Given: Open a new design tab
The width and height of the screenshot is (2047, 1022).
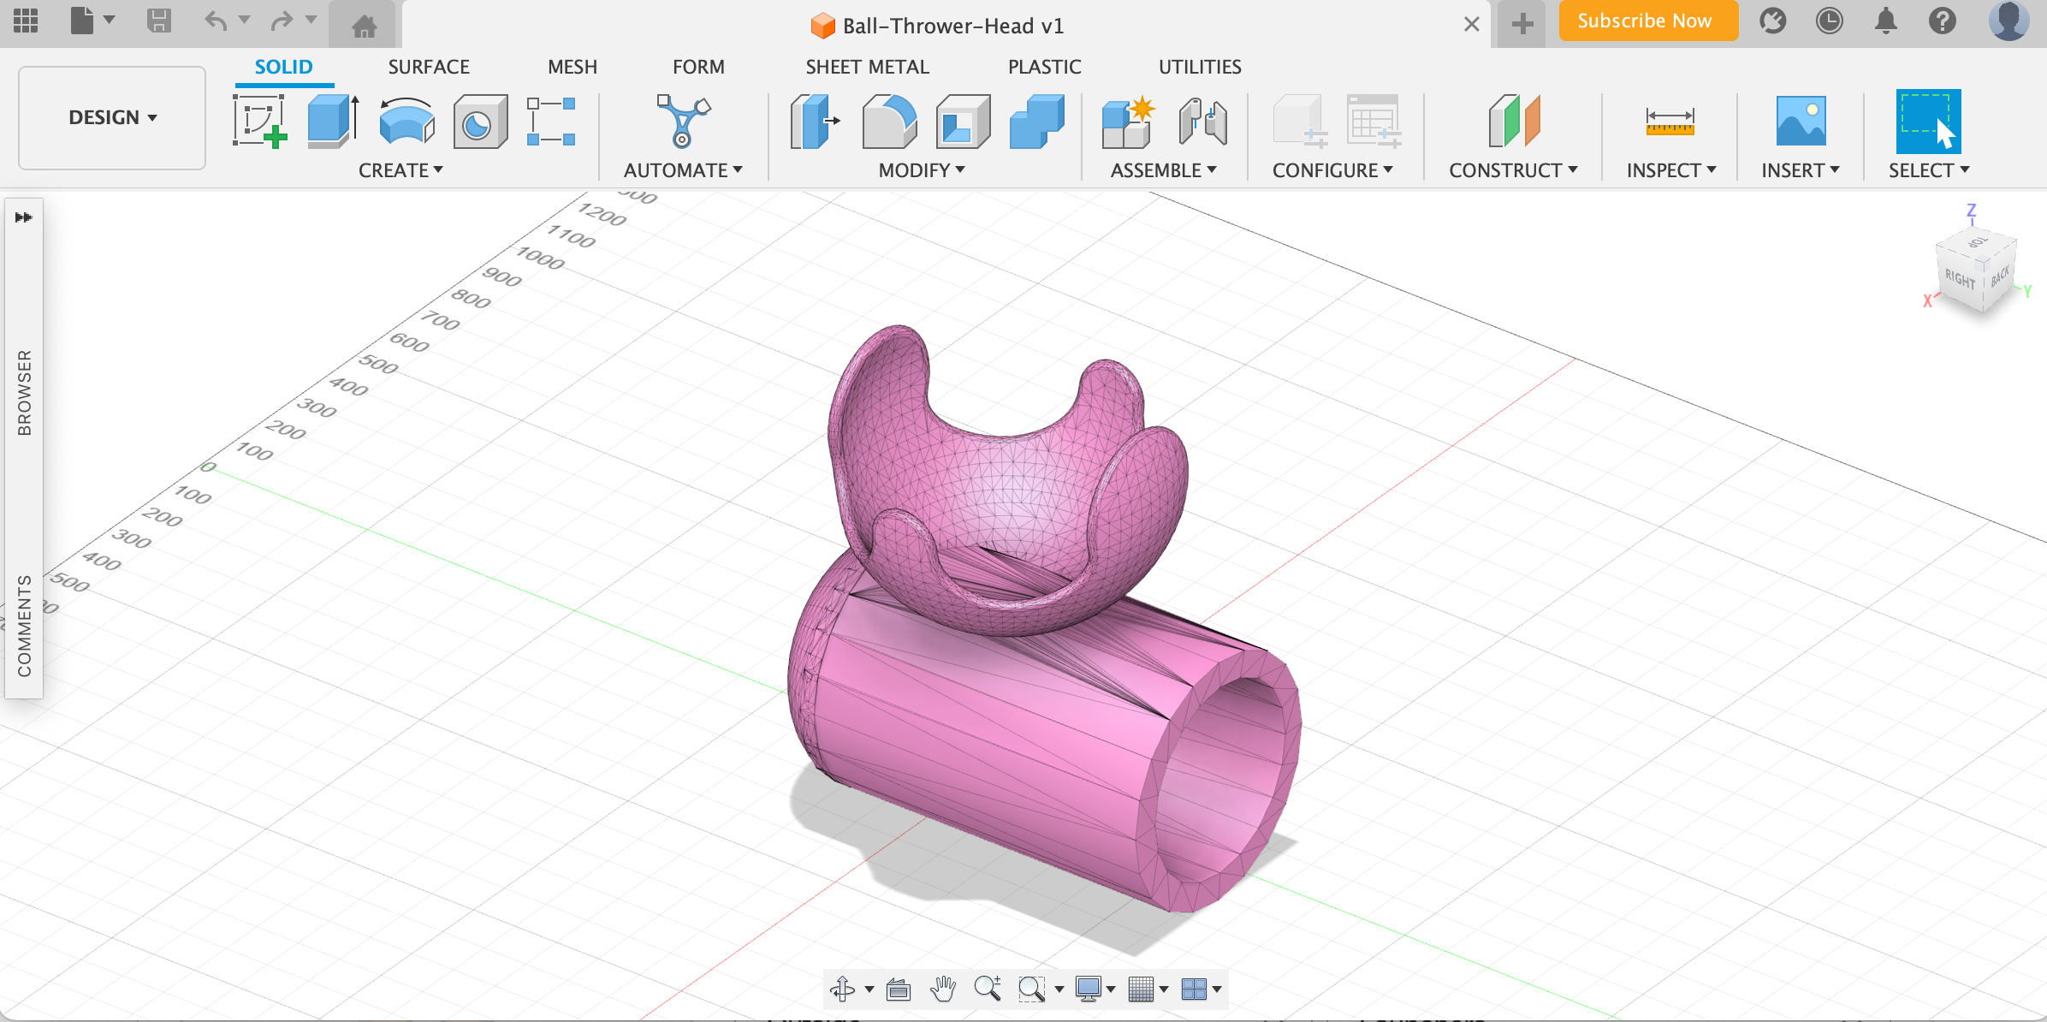Looking at the screenshot, I should (1522, 23).
